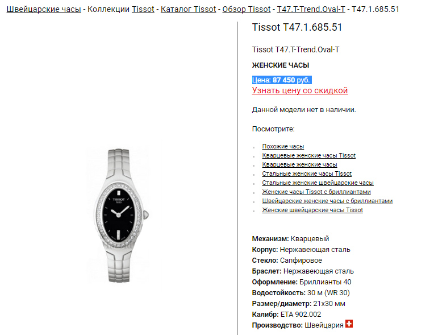Image resolution: width=434 pixels, height=335 pixels.
Task: Open the Швейцарские часы breadcrumb link
Action: point(44,9)
